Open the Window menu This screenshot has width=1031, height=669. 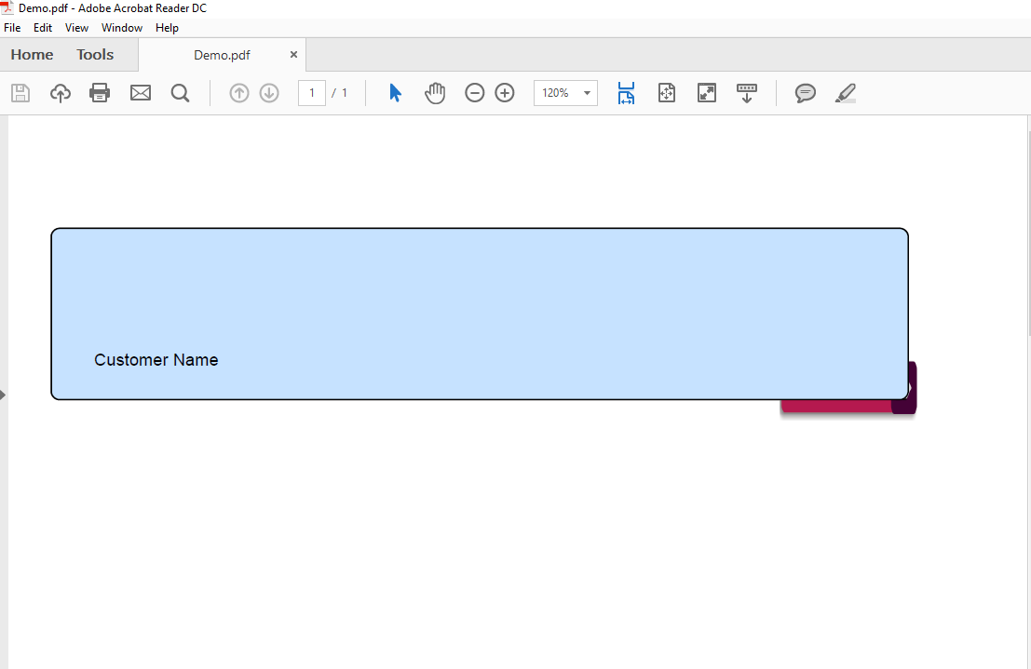click(x=122, y=28)
